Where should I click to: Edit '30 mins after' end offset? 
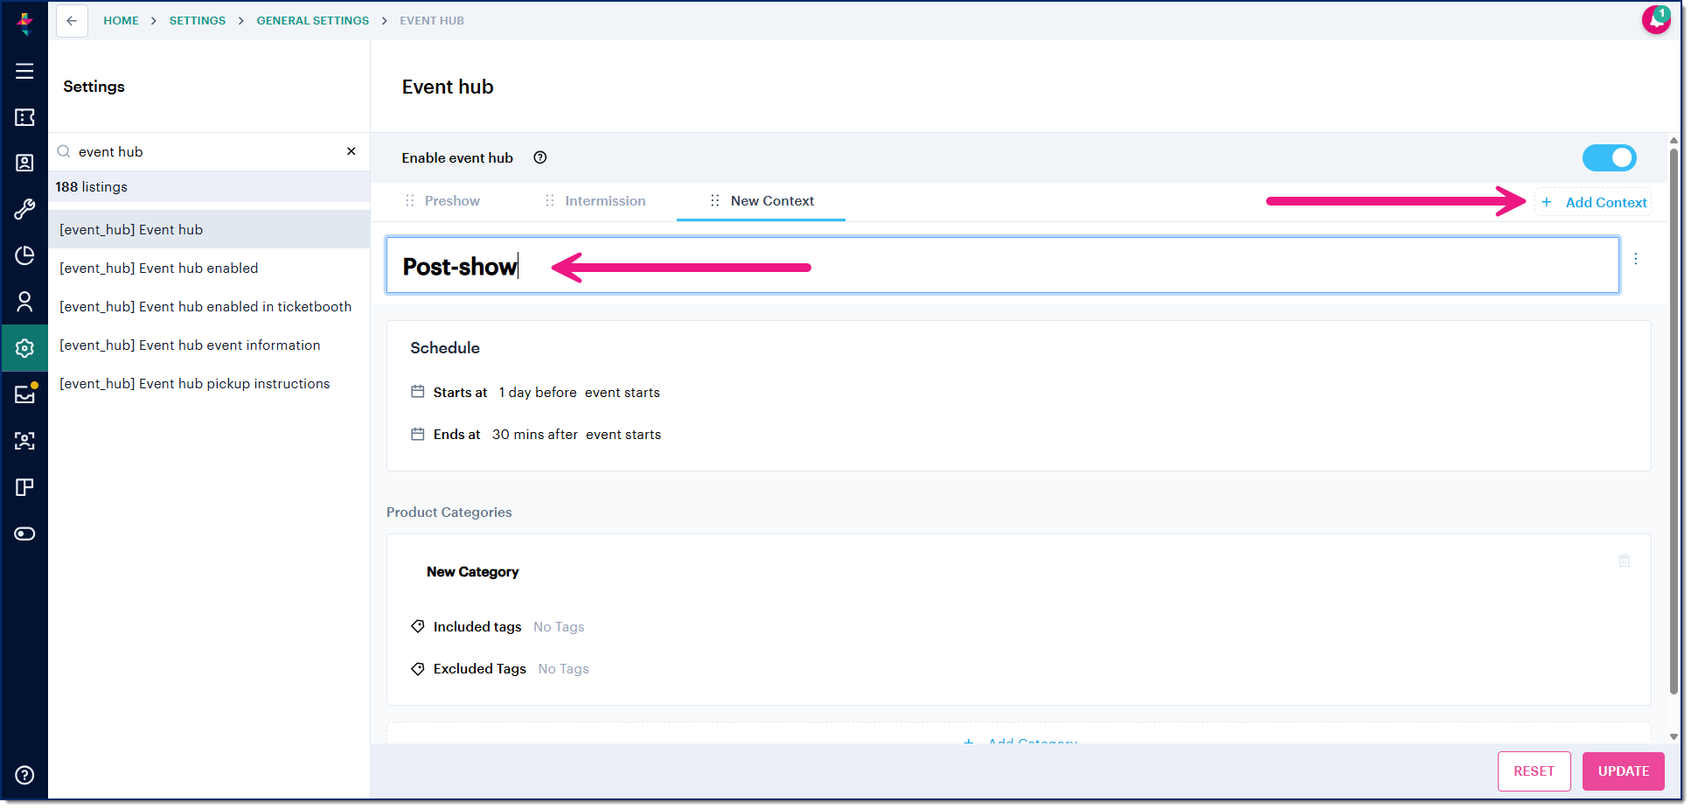(535, 434)
